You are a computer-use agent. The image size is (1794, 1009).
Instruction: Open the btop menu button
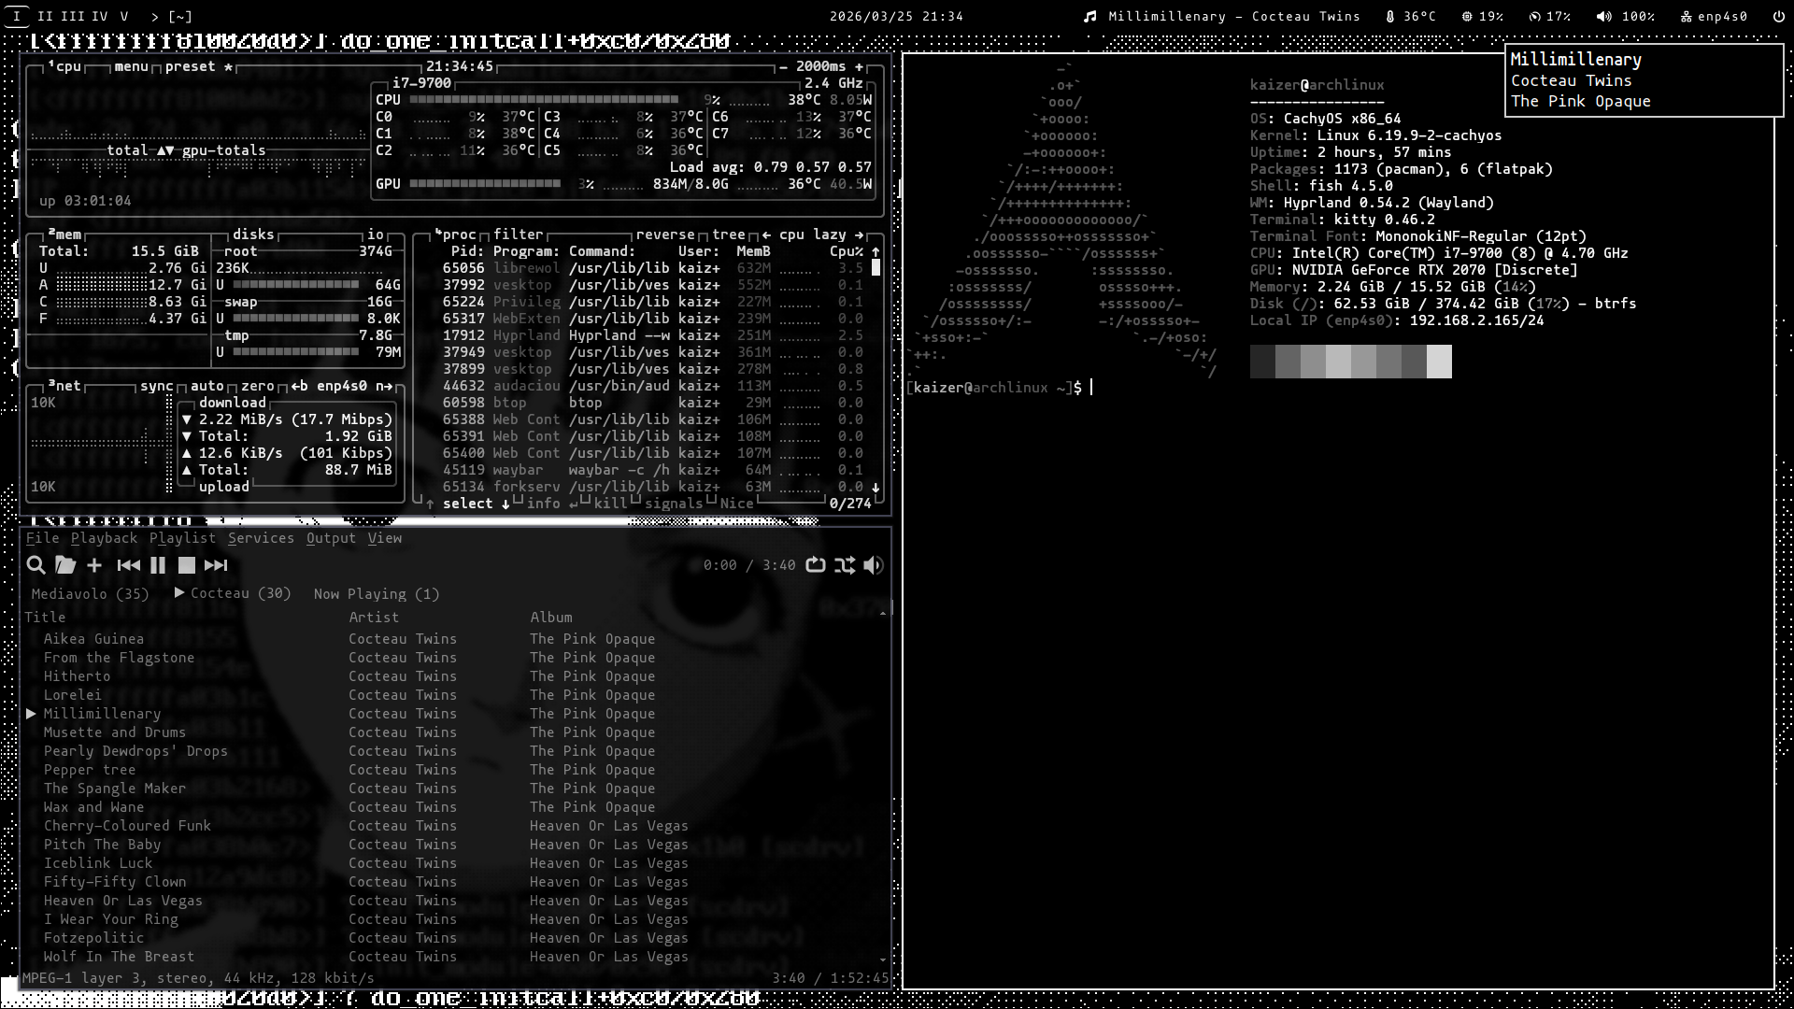[x=131, y=66]
